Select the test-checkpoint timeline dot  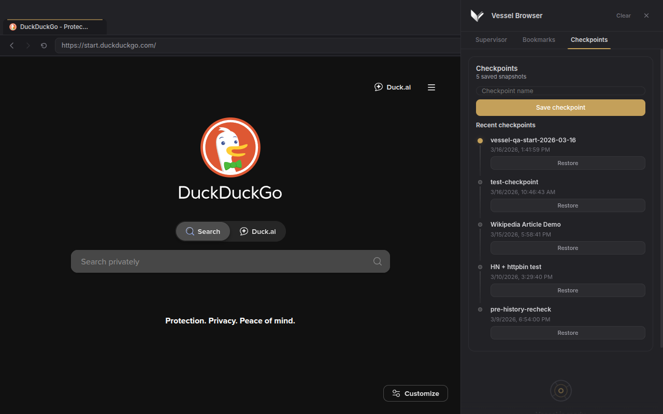(x=480, y=182)
